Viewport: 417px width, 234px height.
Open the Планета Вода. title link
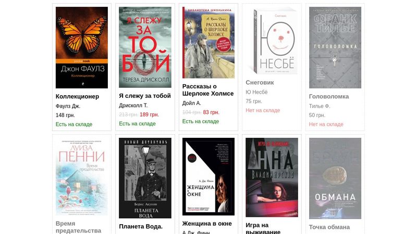[141, 227]
